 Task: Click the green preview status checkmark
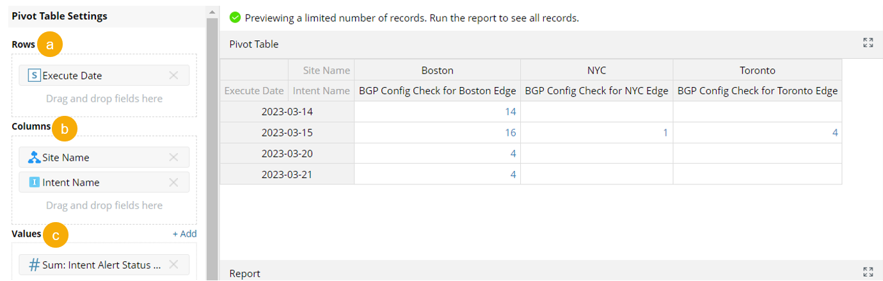235,17
